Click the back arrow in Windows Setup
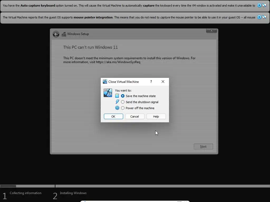 point(56,34)
